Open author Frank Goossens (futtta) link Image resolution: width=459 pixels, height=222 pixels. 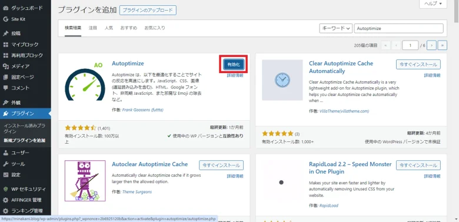[x=142, y=110]
